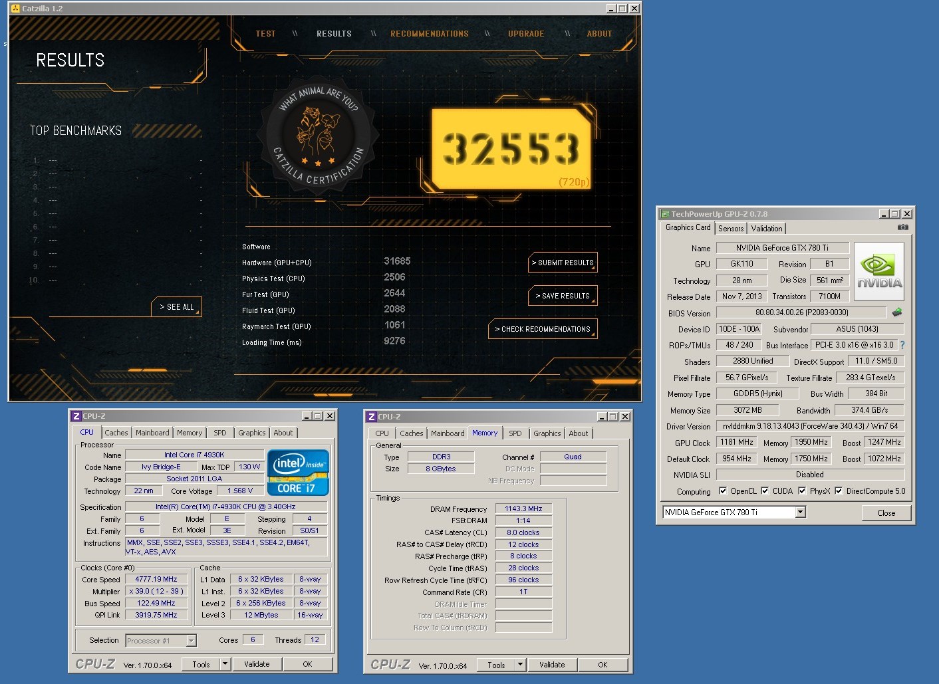Click SEE ALL under Top Benchmarks
Image resolution: width=939 pixels, height=684 pixels.
point(177,307)
